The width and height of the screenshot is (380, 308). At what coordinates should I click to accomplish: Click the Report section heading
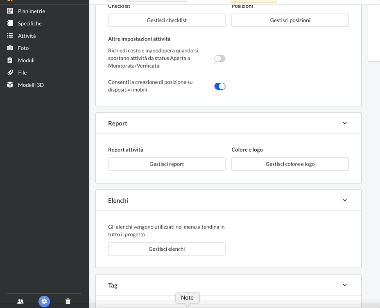(x=118, y=123)
